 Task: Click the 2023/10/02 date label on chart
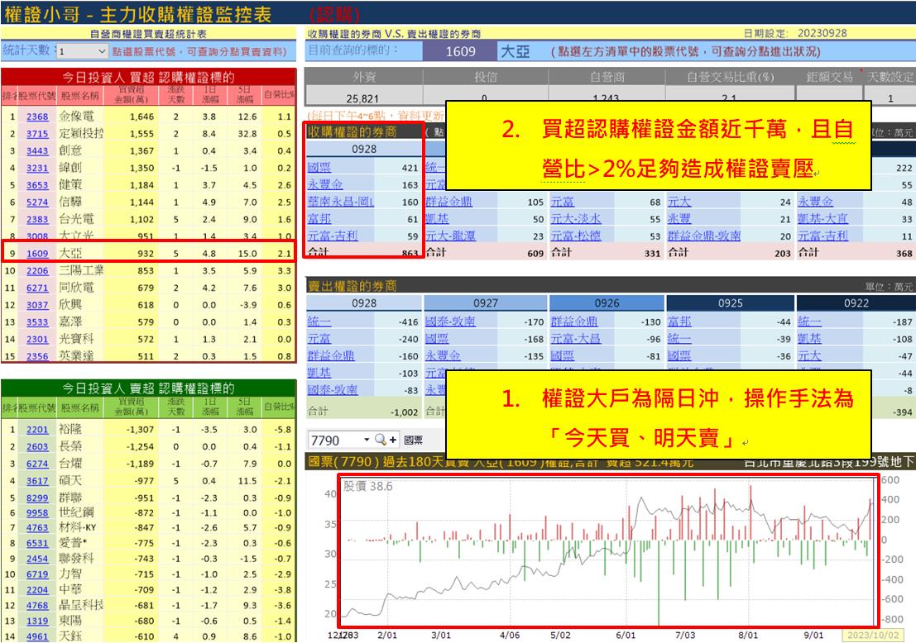873,636
